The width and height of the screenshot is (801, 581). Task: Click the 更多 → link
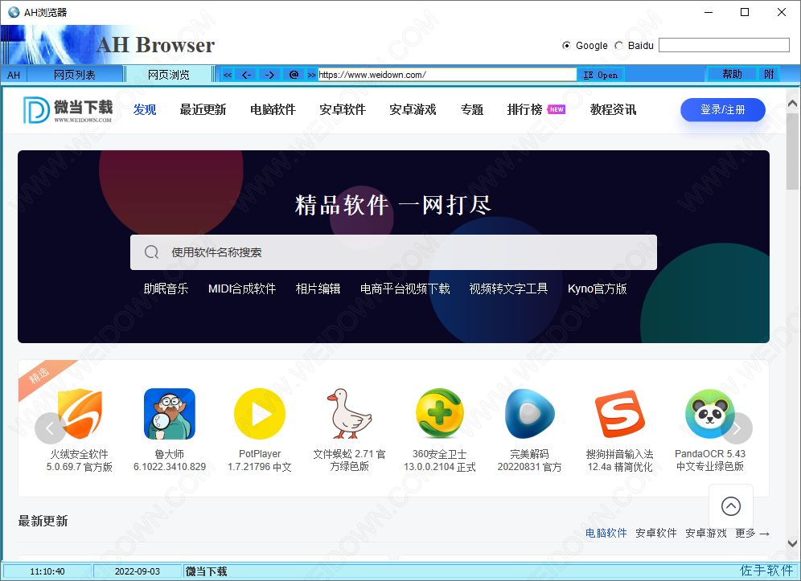753,533
